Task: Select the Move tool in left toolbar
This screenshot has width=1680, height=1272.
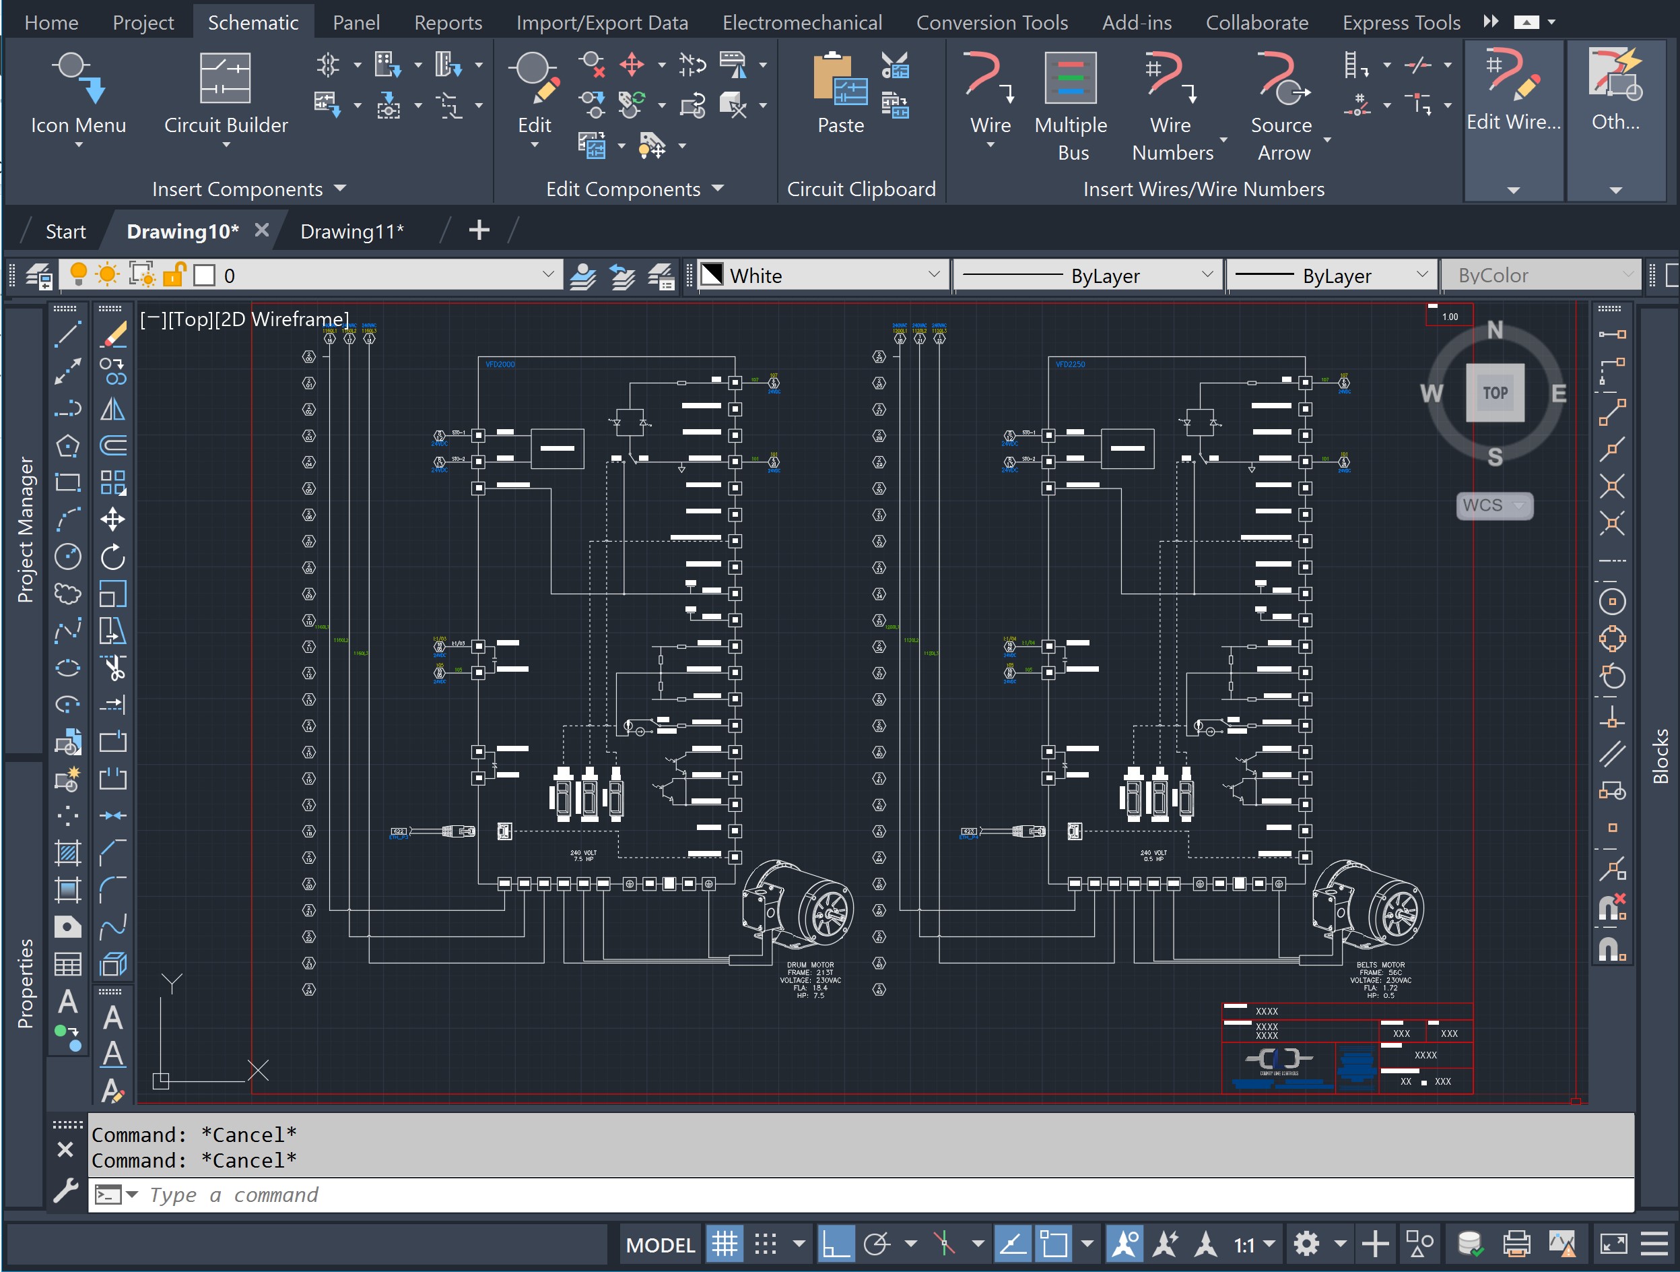Action: tap(112, 519)
